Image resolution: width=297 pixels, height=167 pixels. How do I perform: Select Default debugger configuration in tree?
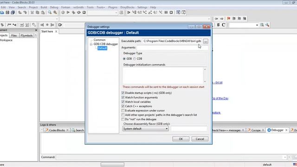(102, 48)
